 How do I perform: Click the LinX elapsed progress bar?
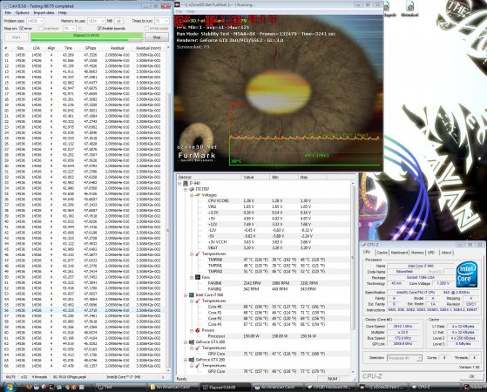coord(86,37)
